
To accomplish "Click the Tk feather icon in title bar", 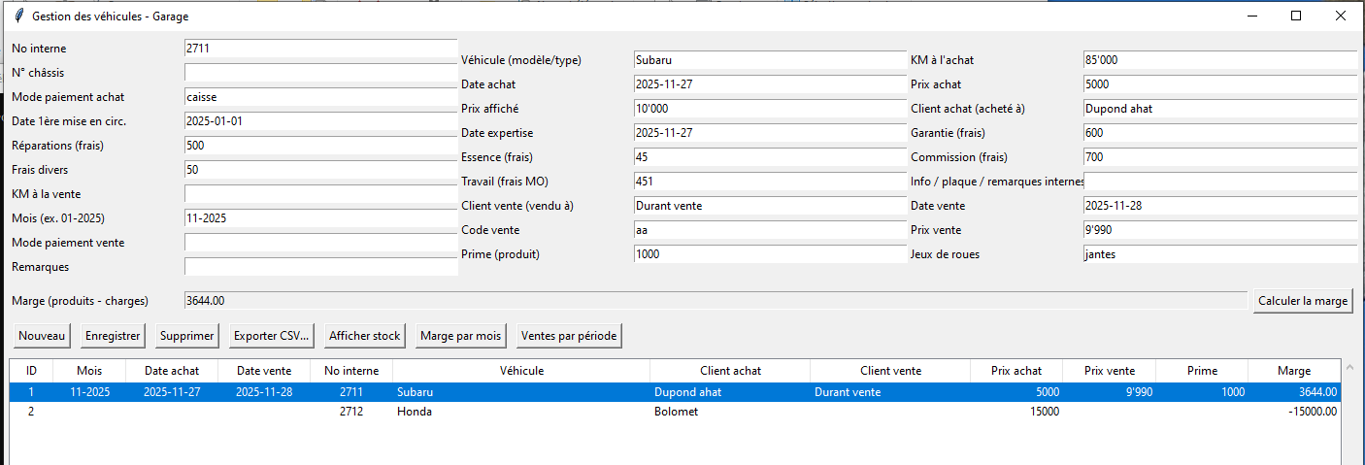I will pos(17,17).
